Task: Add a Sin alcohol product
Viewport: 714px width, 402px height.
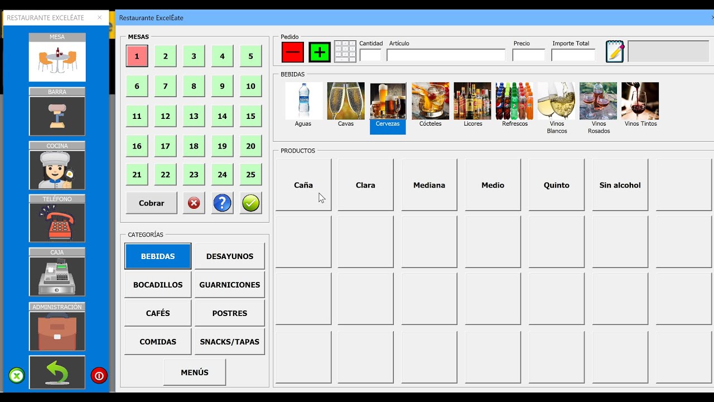Action: [620, 185]
